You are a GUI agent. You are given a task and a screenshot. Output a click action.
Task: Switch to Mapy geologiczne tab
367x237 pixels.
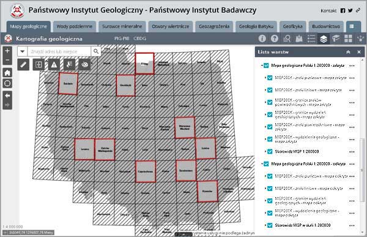(29, 26)
